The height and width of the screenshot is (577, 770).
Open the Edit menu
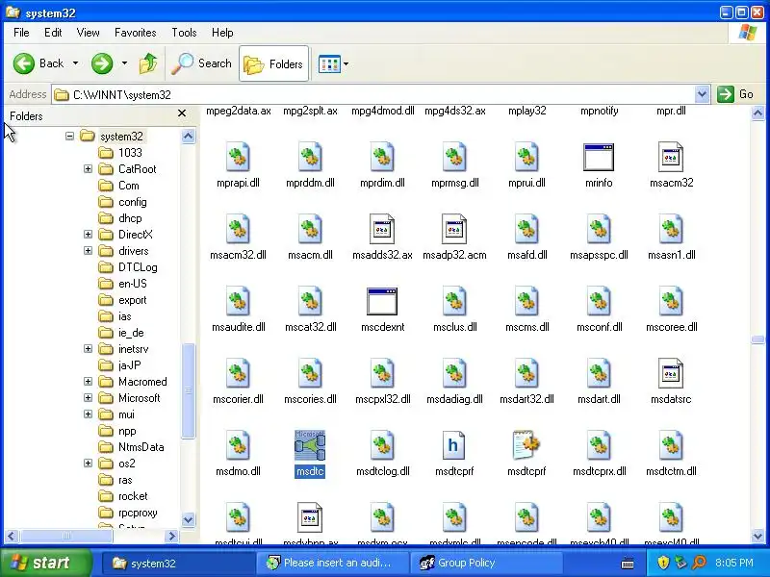coord(53,33)
